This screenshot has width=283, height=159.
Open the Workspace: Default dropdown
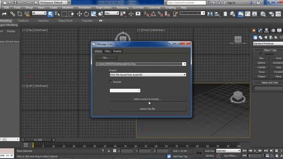pyautogui.click(x=53, y=3)
